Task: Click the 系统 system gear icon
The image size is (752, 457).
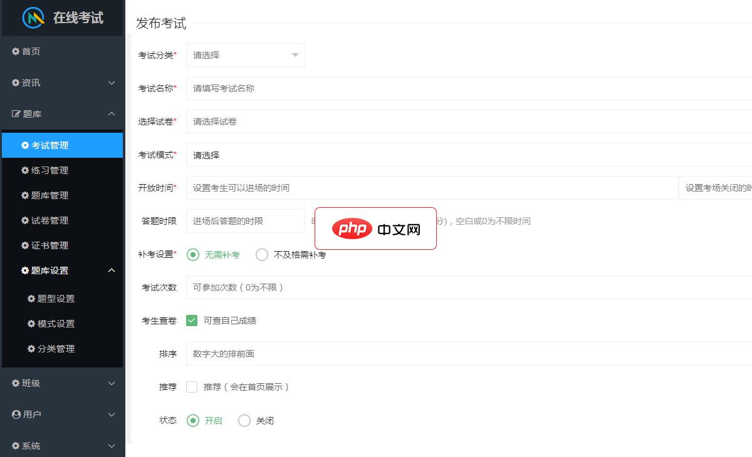Action: coord(16,446)
